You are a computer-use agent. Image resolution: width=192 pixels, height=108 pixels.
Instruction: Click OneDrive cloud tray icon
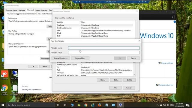[161, 105]
